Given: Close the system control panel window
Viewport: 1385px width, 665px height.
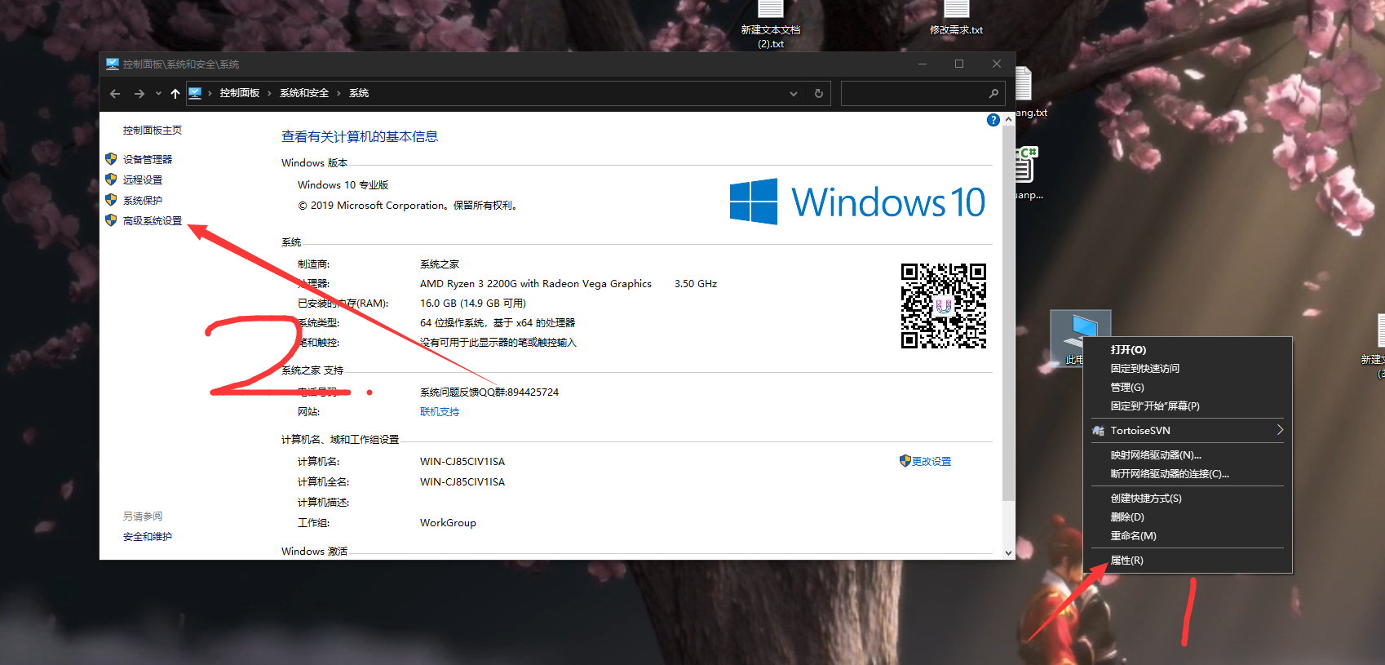Looking at the screenshot, I should [x=996, y=64].
